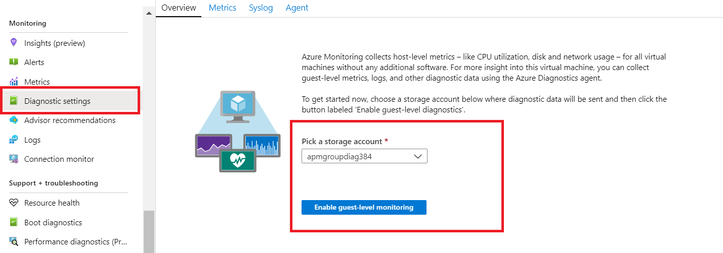Viewport: 723px width, 253px height.
Task: Click the dropdown chevron beside apmgroupdiag384
Action: (418, 156)
